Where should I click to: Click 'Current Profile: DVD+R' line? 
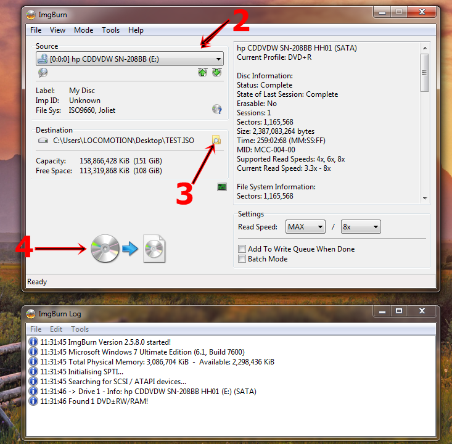point(274,57)
